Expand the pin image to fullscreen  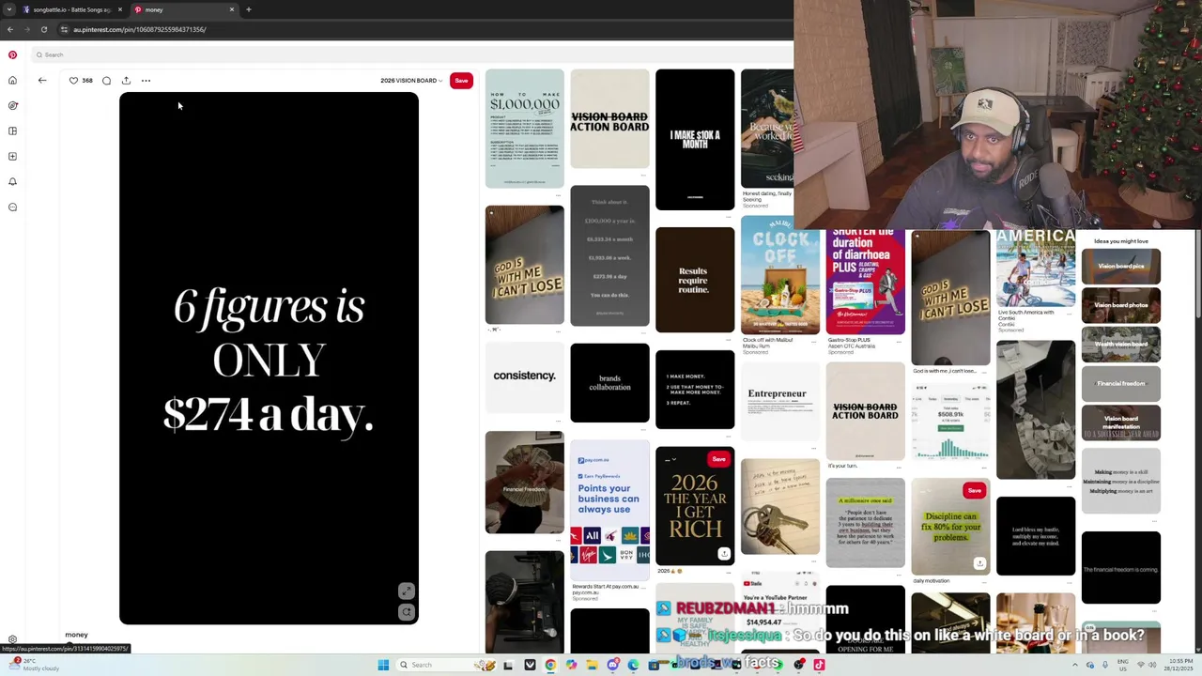pyautogui.click(x=407, y=591)
